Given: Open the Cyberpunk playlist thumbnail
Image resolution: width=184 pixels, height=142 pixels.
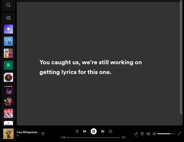Looking at the screenshot, I should click(x=8, y=89).
